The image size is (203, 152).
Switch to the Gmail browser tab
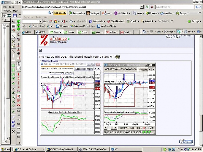click(x=126, y=32)
